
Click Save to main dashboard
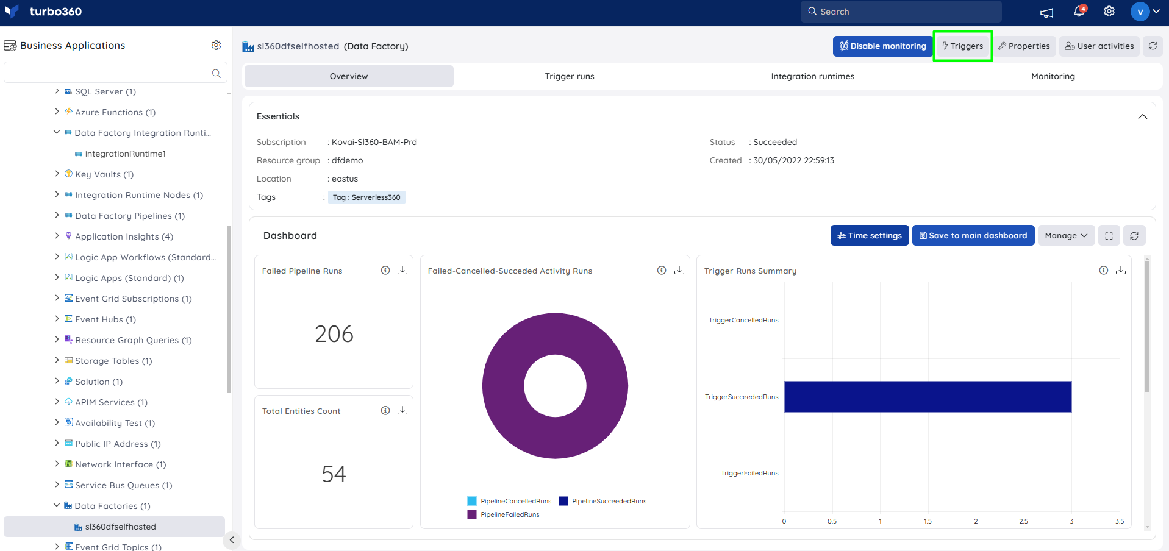coord(973,235)
